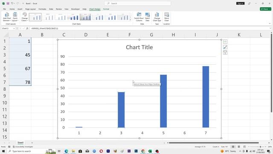The height and width of the screenshot is (154, 273).
Task: Switch to the Formulas tab
Action: point(42,9)
